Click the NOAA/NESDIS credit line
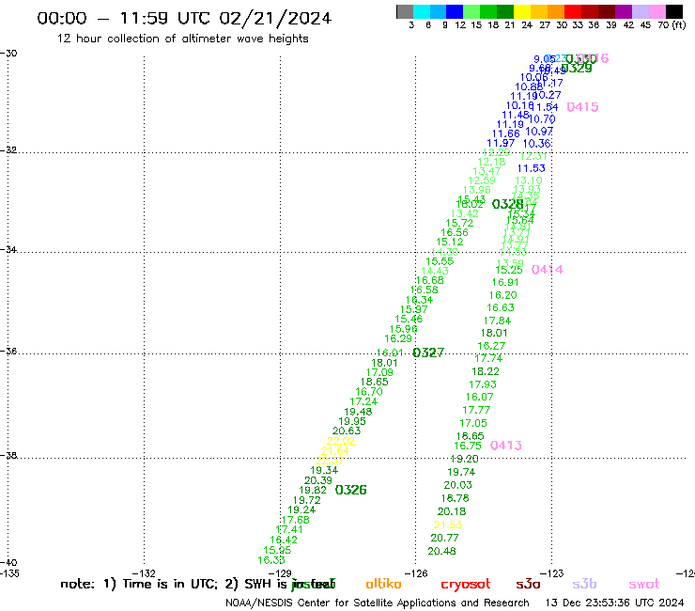This screenshot has width=695, height=611. [378, 603]
